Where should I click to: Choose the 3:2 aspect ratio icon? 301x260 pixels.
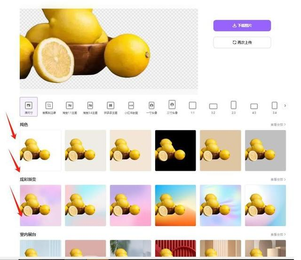(x=213, y=107)
